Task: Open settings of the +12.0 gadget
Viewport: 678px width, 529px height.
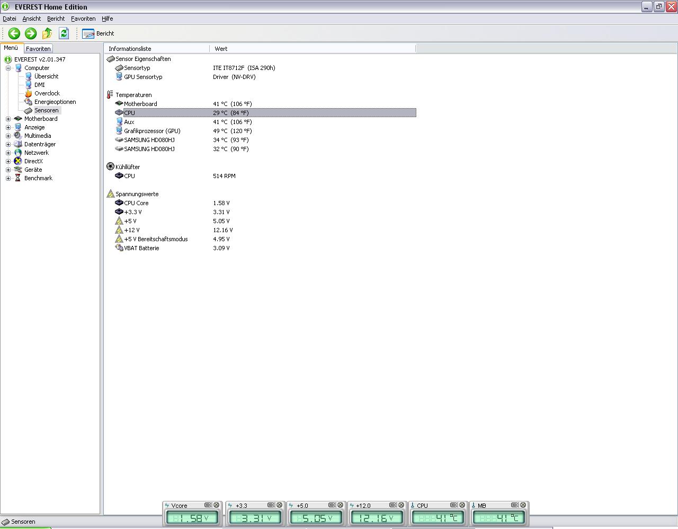Action: click(392, 505)
